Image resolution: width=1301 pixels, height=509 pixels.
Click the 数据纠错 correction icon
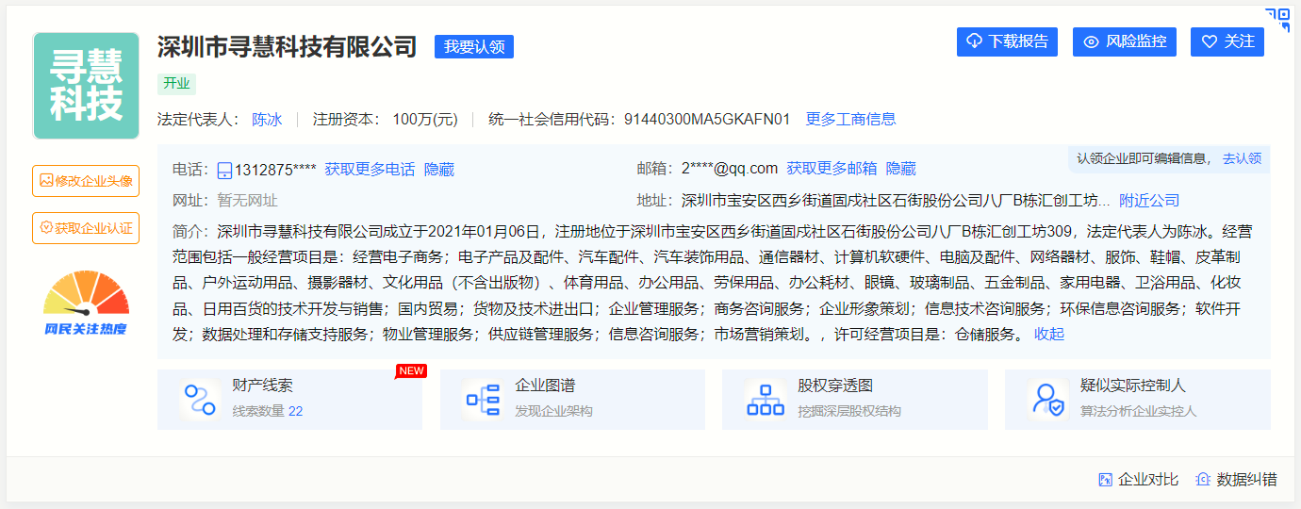click(x=1203, y=480)
